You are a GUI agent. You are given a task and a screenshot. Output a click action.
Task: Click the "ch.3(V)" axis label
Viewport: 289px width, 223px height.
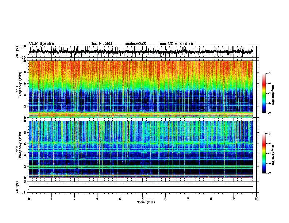click(x=18, y=187)
